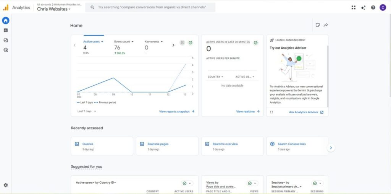This screenshot has height=194, width=391.
Task: Click the Home icon in left sidebar
Action: pyautogui.click(x=6, y=21)
